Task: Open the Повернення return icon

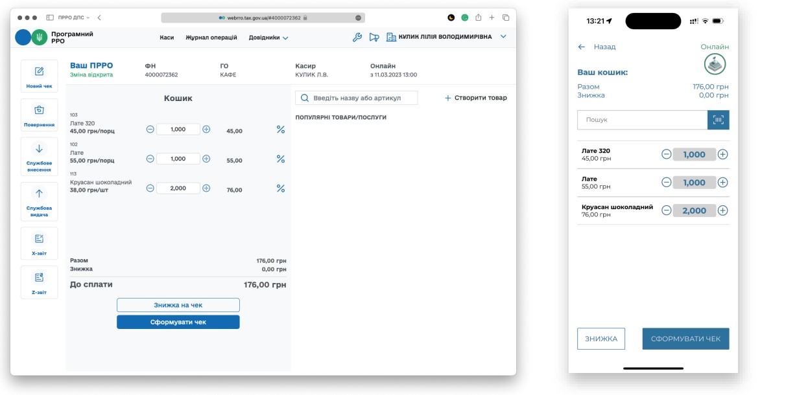Action: (39, 111)
